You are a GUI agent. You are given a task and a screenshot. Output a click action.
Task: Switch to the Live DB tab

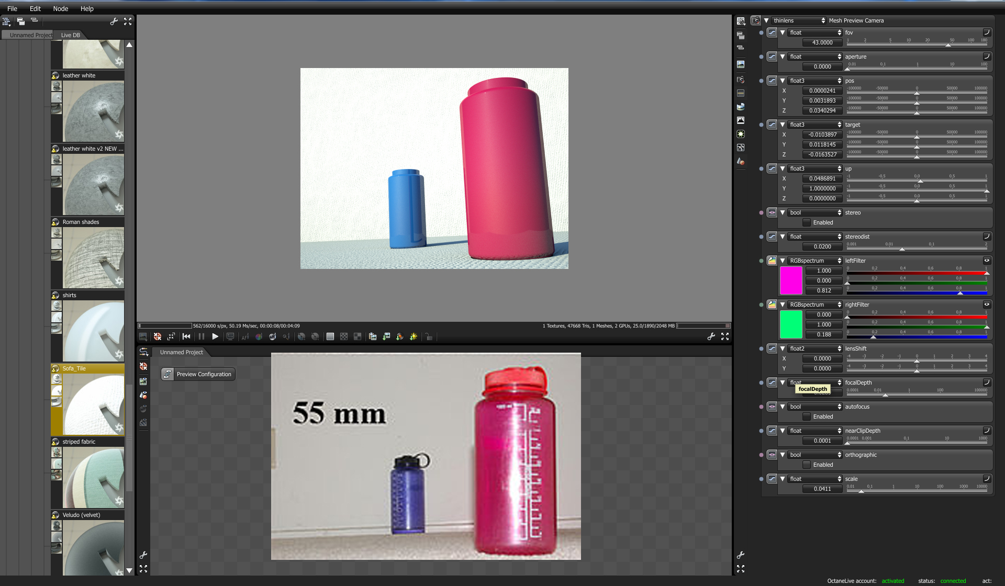coord(71,35)
